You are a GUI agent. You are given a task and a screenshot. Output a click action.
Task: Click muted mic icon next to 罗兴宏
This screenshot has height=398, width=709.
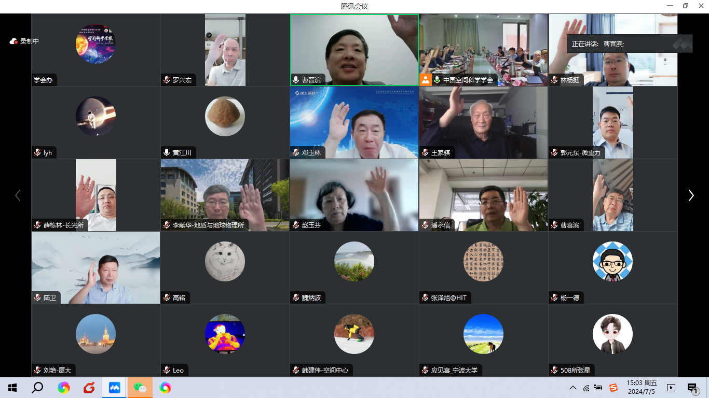point(167,80)
